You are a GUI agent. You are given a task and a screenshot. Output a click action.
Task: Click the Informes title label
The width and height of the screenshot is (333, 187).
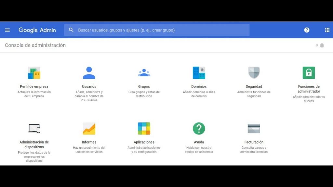[89, 142]
